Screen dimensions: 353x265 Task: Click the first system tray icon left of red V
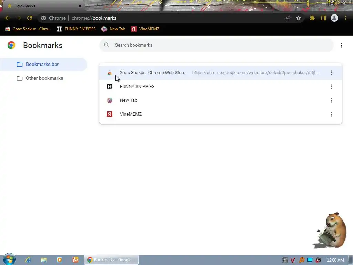[x=285, y=260]
